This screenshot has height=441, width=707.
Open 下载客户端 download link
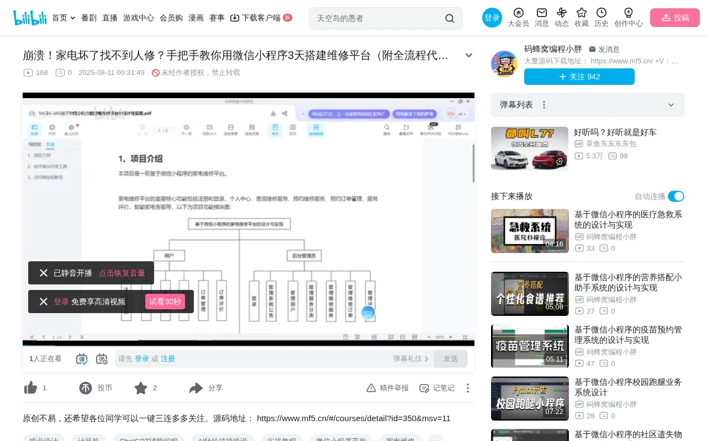click(x=261, y=18)
